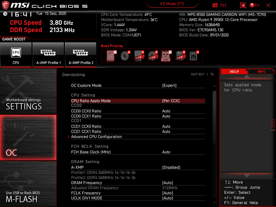Click the Boot Priority label

point(112,46)
